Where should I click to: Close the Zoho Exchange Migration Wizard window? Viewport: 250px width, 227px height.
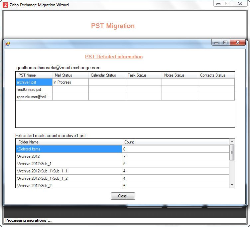coord(240,4)
